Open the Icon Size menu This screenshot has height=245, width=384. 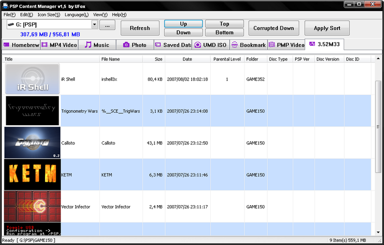click(49, 15)
